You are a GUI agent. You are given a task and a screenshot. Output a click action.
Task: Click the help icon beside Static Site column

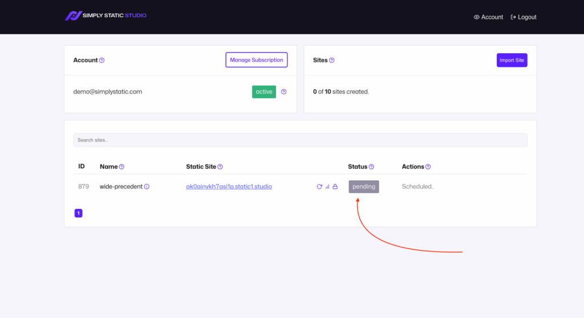click(220, 167)
